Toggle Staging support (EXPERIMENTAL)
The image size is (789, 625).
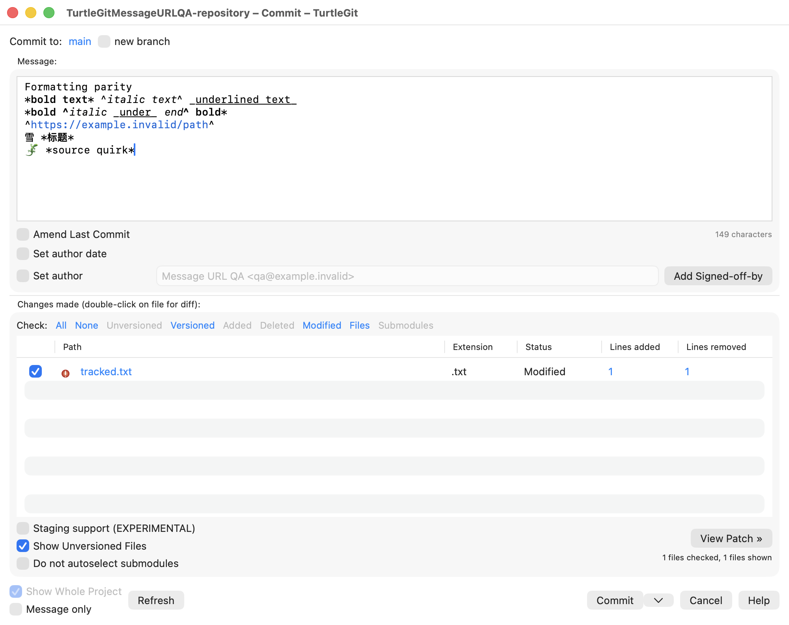[23, 528]
